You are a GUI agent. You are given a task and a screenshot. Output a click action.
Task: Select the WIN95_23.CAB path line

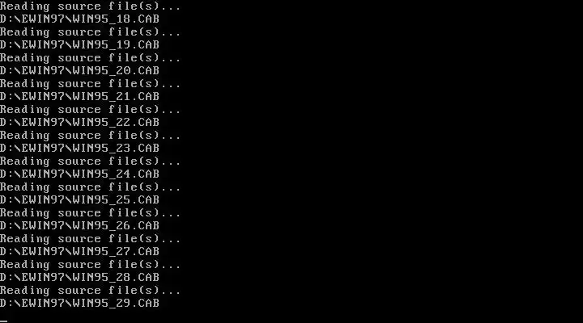[x=79, y=149]
